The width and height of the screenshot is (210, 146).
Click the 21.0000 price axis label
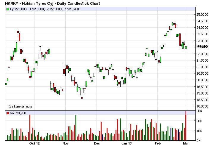(x=202, y=67)
